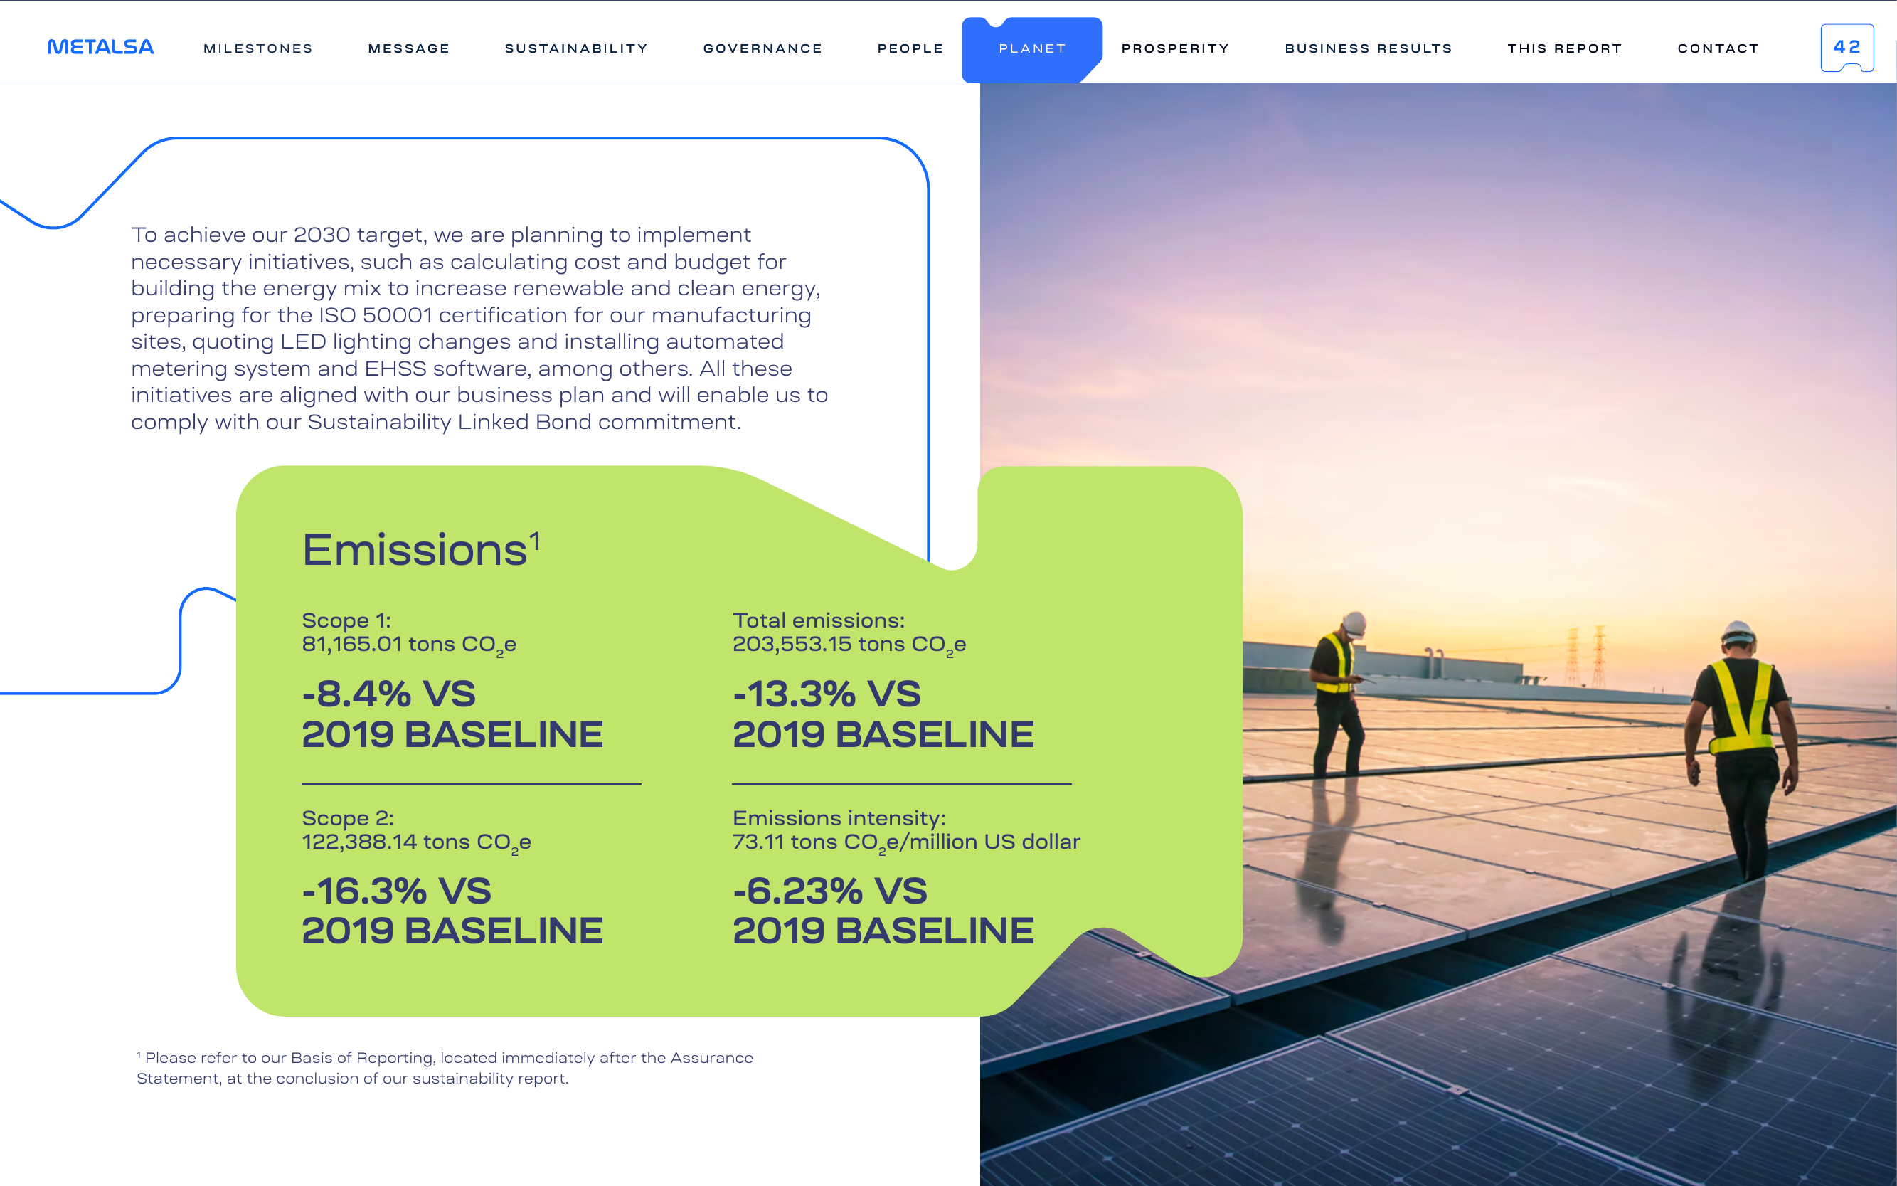Select the highlighted Planet tab

pos(1032,48)
